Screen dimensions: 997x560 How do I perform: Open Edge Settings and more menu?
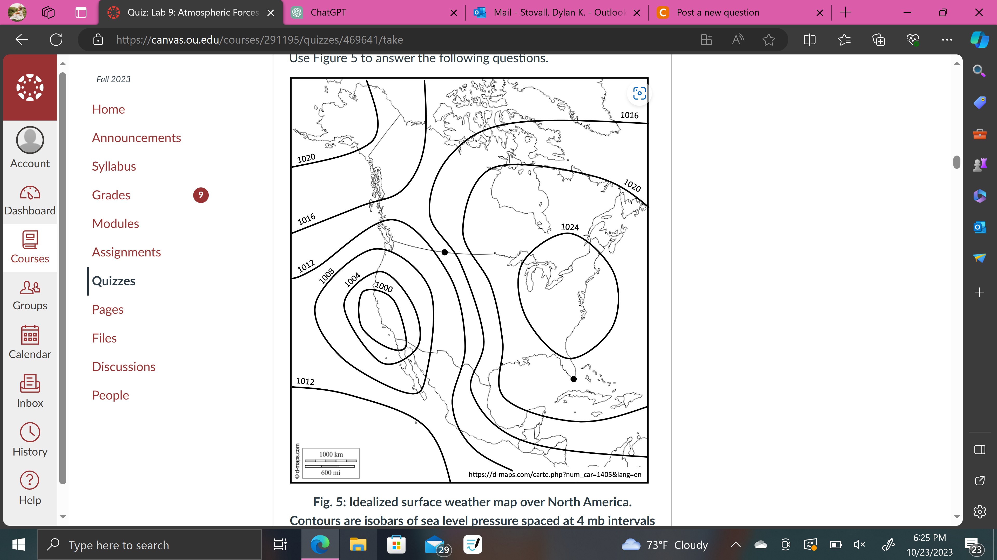tap(947, 39)
